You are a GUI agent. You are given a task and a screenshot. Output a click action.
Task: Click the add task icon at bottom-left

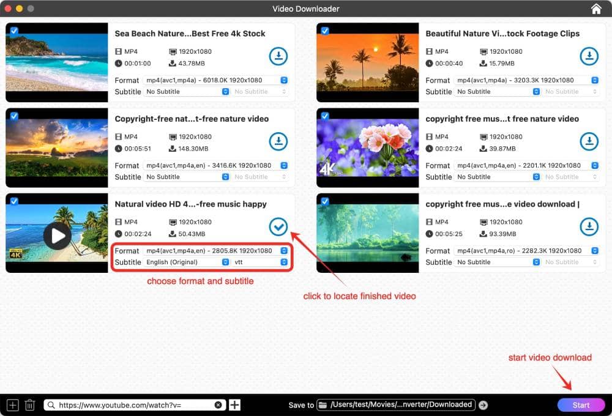(13, 405)
